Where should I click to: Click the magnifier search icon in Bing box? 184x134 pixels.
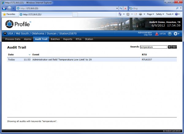tap(177, 8)
